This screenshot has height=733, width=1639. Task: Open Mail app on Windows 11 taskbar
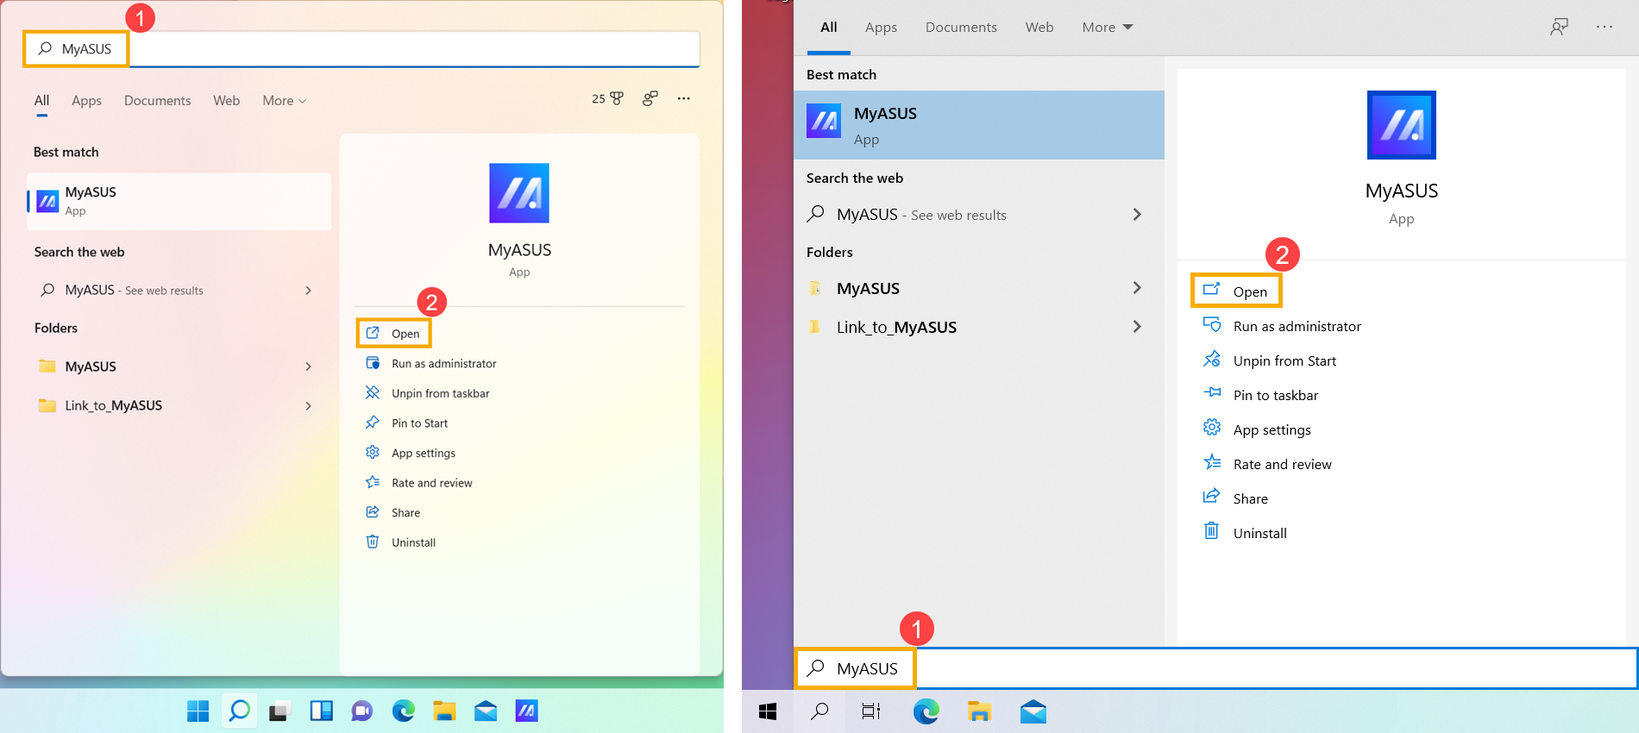coord(486,711)
